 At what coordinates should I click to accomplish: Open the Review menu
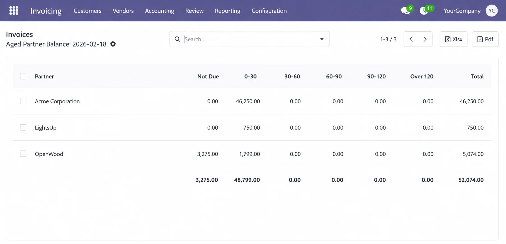click(194, 11)
